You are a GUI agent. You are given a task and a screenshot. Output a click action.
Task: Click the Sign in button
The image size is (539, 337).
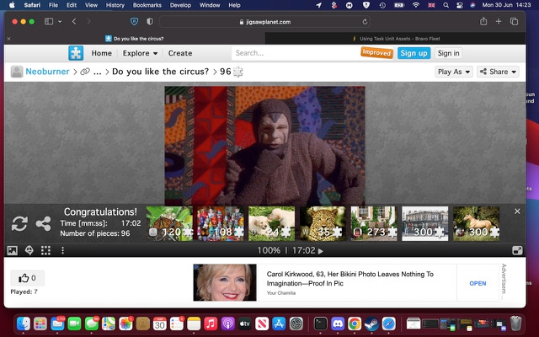pos(448,53)
